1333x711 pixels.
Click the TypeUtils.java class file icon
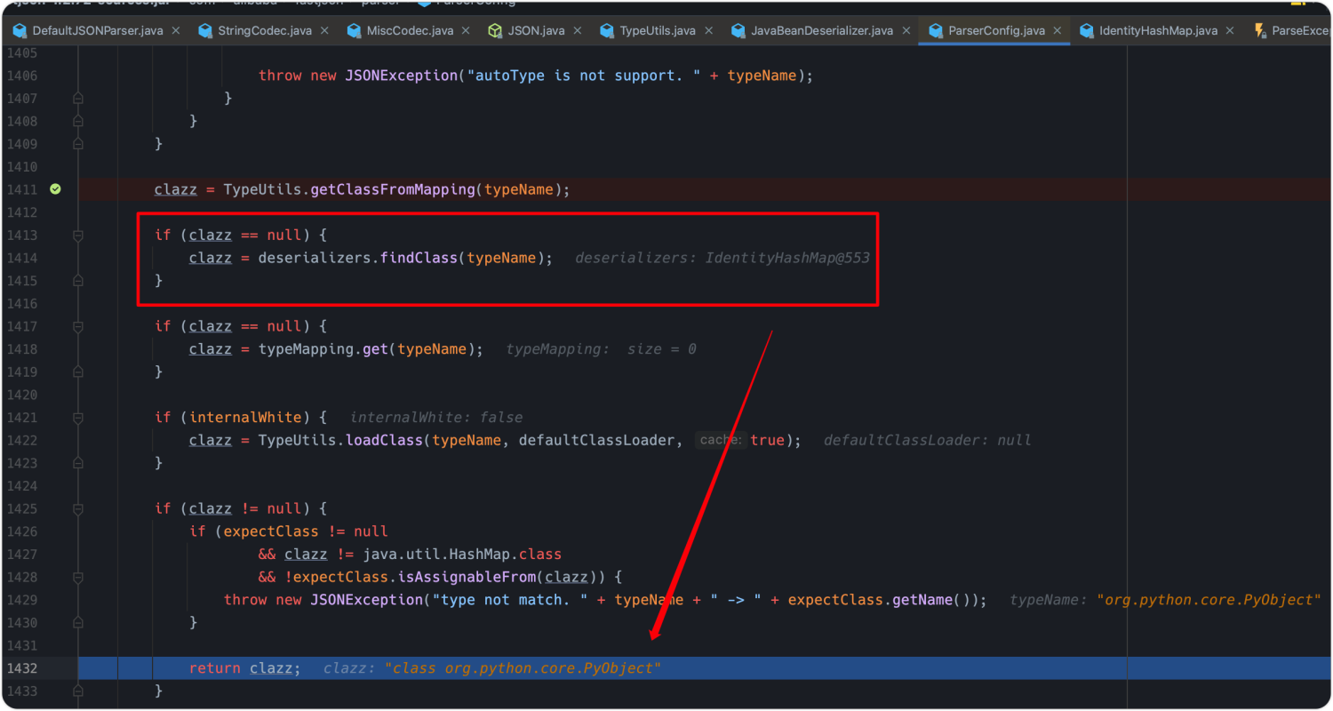pos(607,30)
